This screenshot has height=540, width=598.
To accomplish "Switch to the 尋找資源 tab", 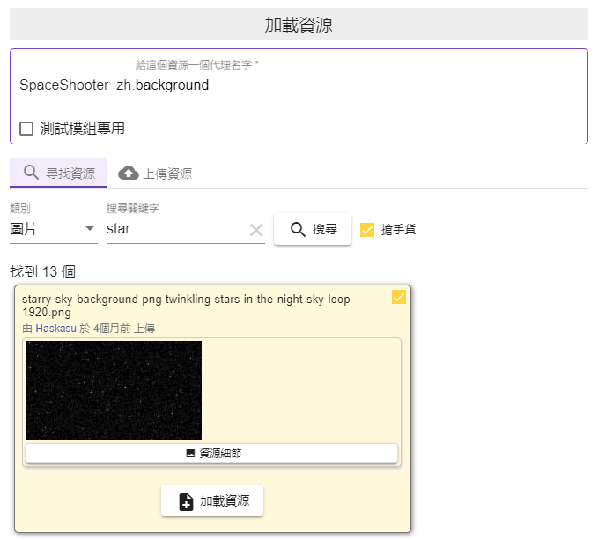I will tap(58, 174).
